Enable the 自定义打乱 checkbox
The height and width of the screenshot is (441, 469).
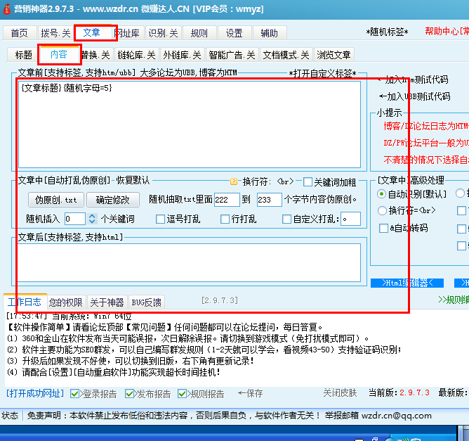click(287, 219)
